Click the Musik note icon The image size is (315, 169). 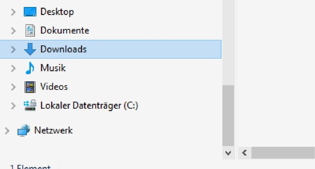(30, 68)
